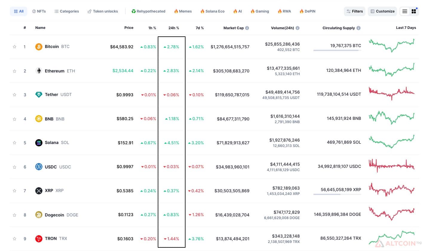
Task: Sort by the 7d % column header
Action: [x=200, y=28]
